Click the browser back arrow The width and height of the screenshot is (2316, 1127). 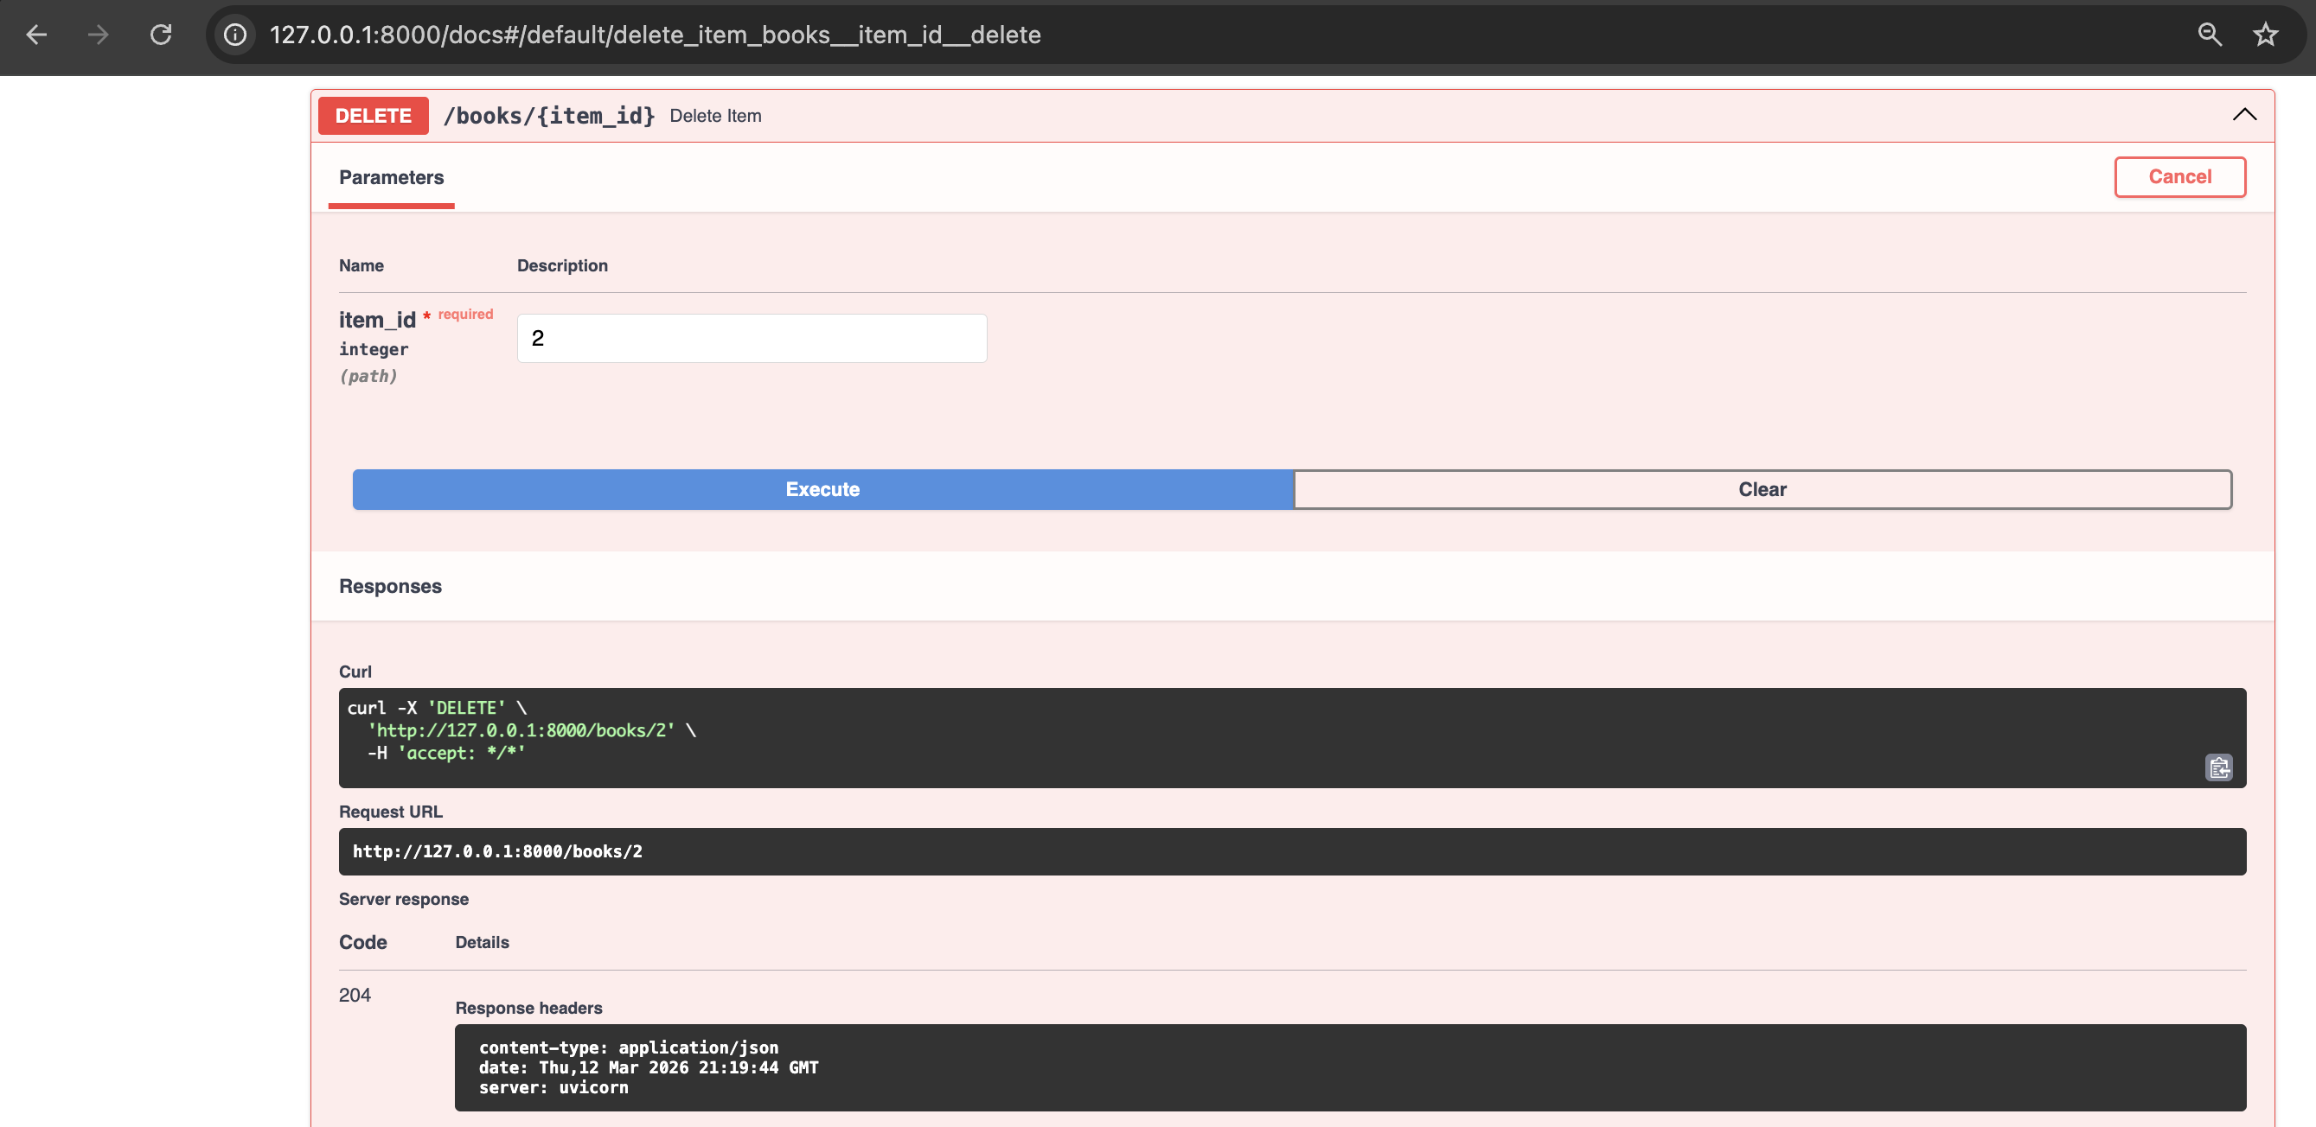pyautogui.click(x=36, y=35)
